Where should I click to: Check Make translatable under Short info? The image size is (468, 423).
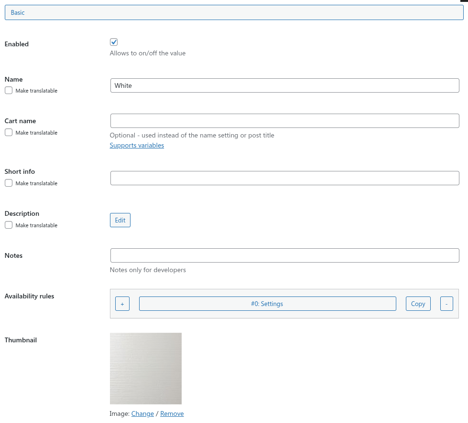coord(9,183)
